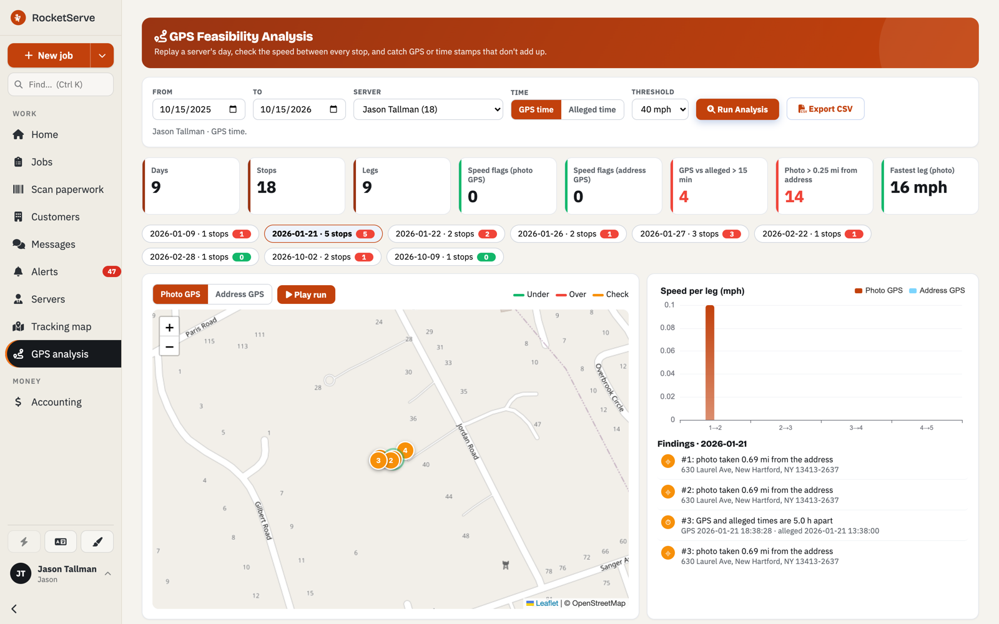Go to Home in sidebar
The height and width of the screenshot is (624, 999).
61,134
